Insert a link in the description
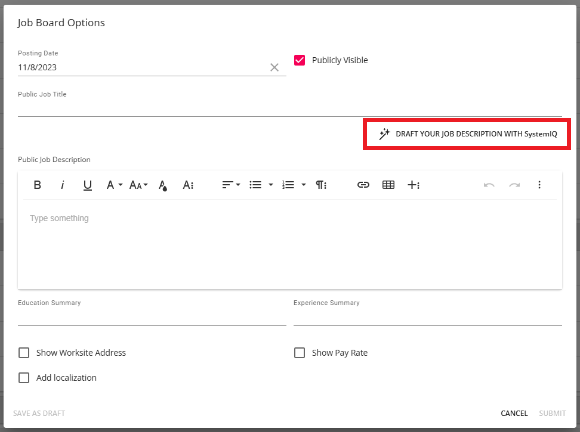The height and width of the screenshot is (432, 580). (363, 185)
